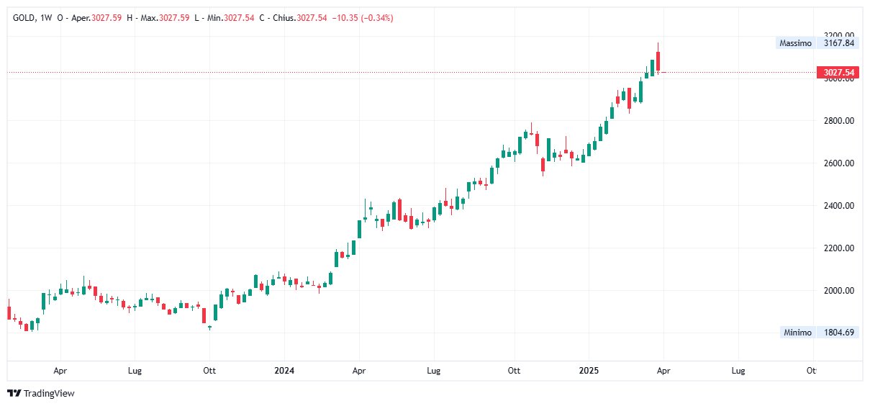Click the open value 3027.59
The width and height of the screenshot is (870, 406).
tap(106, 17)
